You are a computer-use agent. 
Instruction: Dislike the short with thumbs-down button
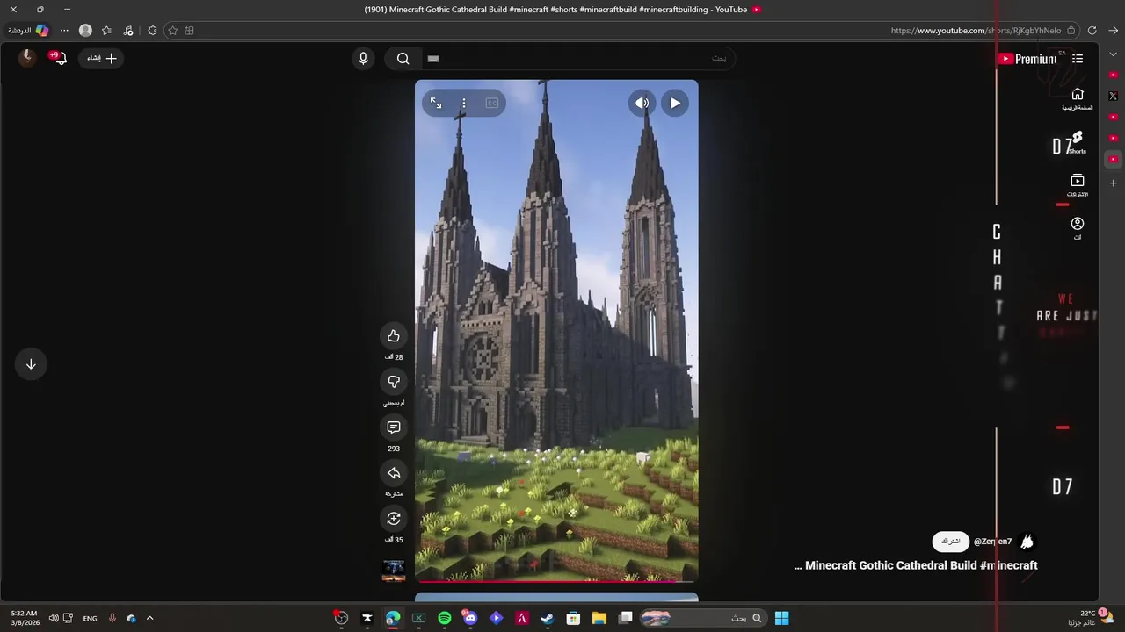(393, 382)
